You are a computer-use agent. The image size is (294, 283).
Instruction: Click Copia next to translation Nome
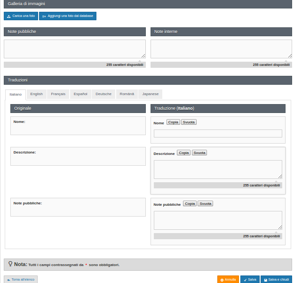click(173, 122)
